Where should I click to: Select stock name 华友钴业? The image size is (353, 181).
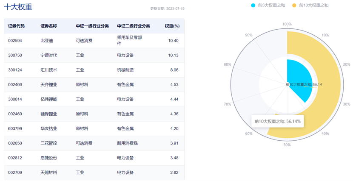(49, 128)
